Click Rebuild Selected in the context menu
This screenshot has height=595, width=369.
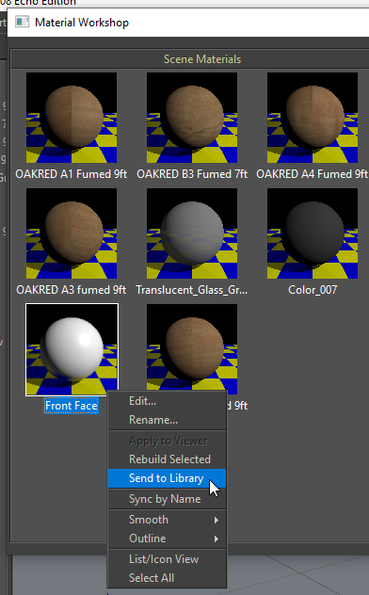pos(168,459)
